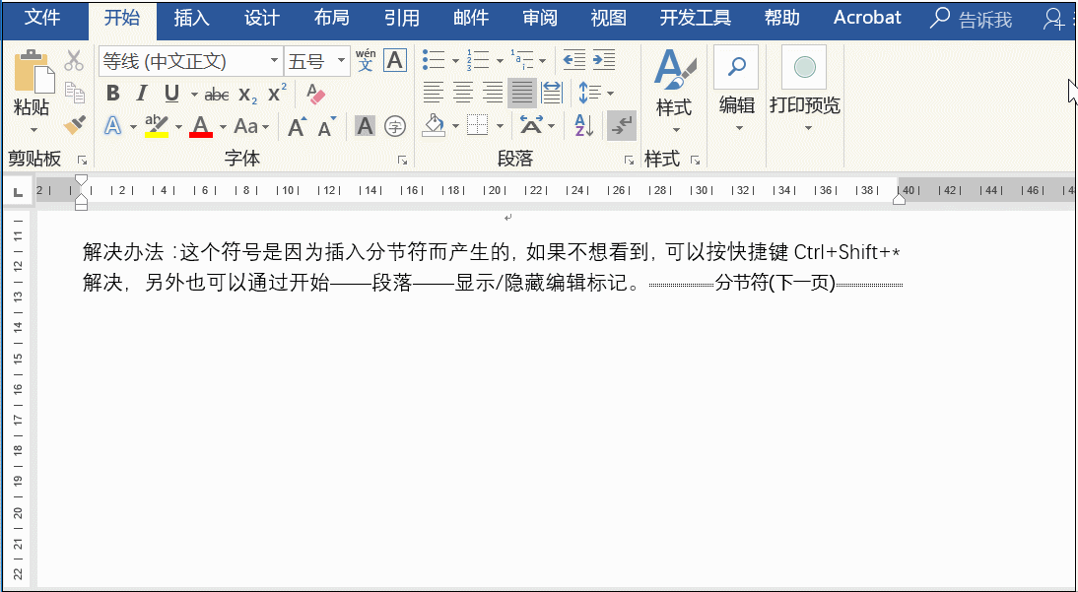
Task: Open the 编辑 editing menu
Action: pos(737,90)
